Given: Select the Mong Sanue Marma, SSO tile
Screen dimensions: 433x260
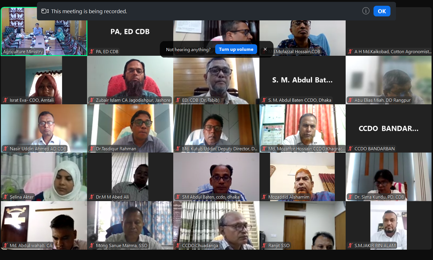Looking at the screenshot, I should pyautogui.click(x=130, y=225).
